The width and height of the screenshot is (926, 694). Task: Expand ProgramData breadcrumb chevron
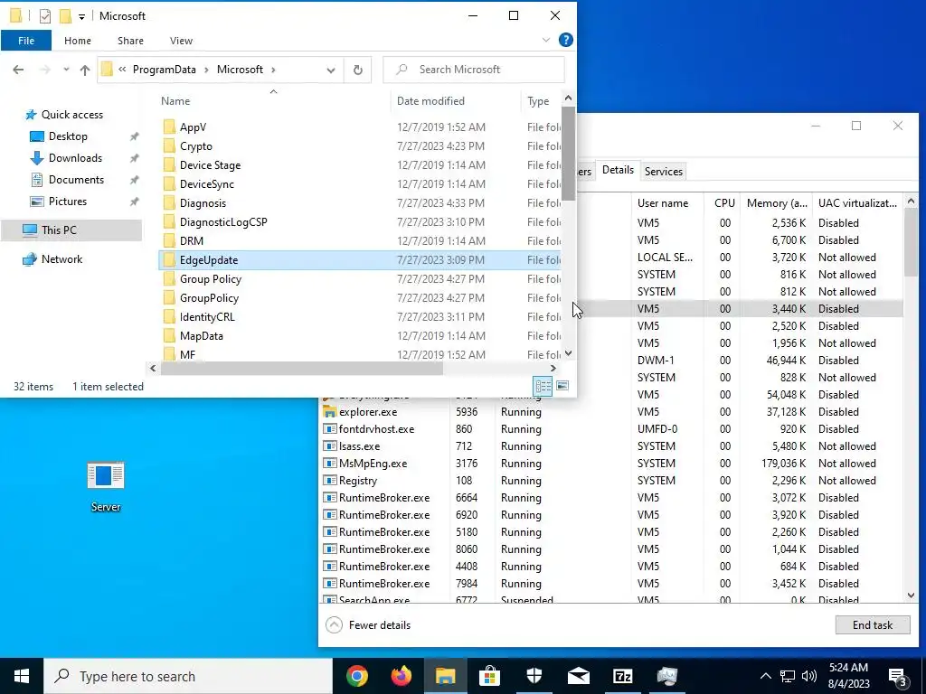tap(207, 70)
